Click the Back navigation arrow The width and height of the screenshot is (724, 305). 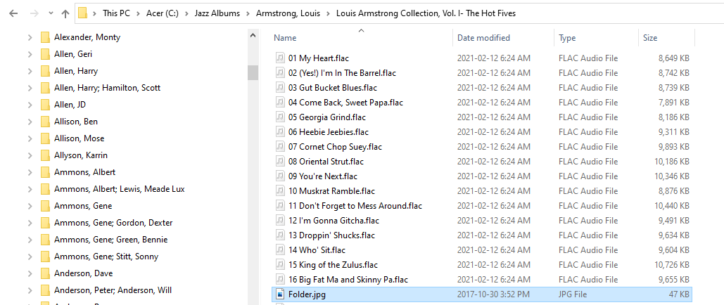[x=13, y=13]
